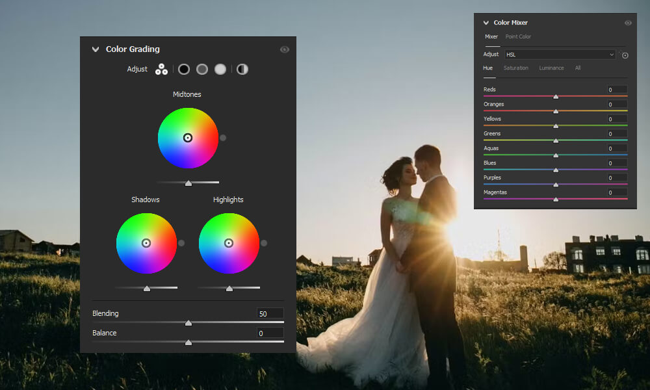Activate the targeted adjustment tool in Color Mixer
This screenshot has height=390, width=650.
pyautogui.click(x=625, y=55)
